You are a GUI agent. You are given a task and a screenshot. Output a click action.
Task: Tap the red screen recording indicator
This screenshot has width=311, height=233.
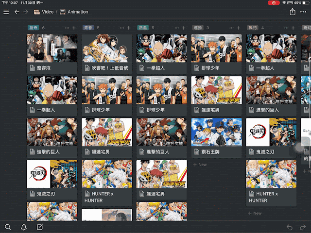click(274, 3)
